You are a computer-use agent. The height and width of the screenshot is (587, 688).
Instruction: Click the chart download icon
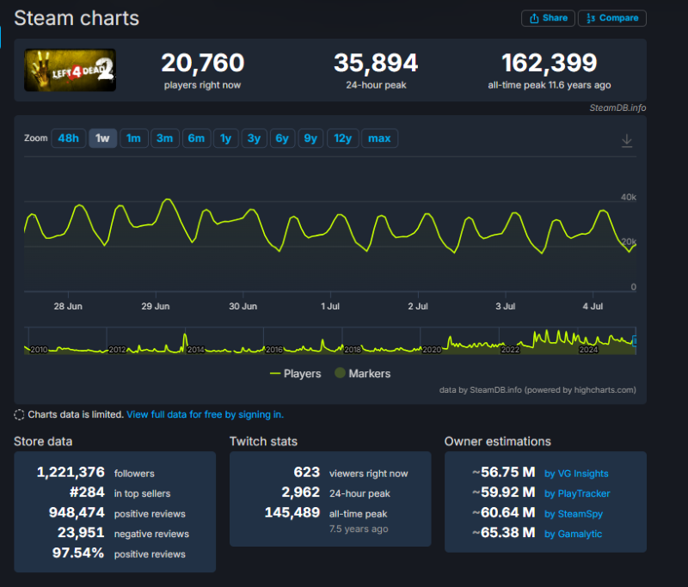click(x=627, y=140)
